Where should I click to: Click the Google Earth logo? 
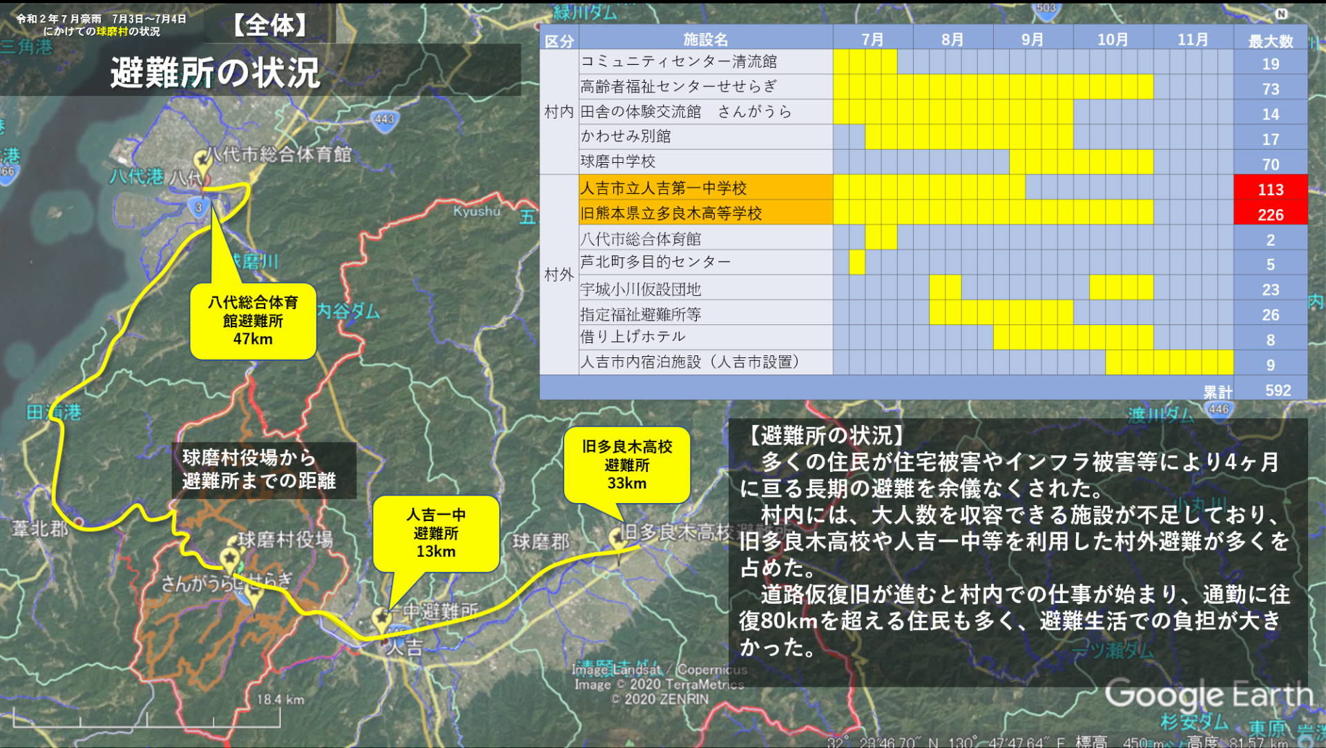1209,694
